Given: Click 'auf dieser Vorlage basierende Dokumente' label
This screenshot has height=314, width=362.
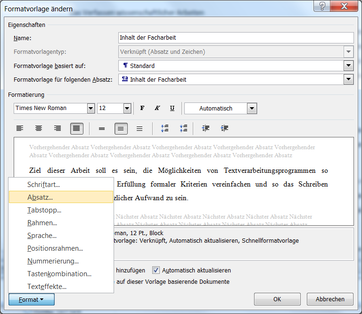Looking at the screenshot, I should 173,281.
